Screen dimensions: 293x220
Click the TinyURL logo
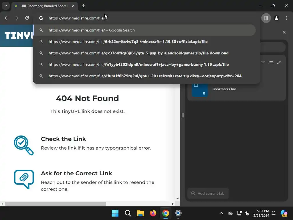click(19, 36)
